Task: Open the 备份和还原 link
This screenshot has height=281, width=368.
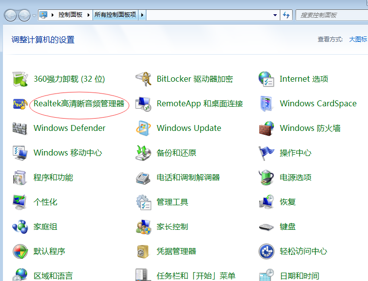Action: coord(176,153)
